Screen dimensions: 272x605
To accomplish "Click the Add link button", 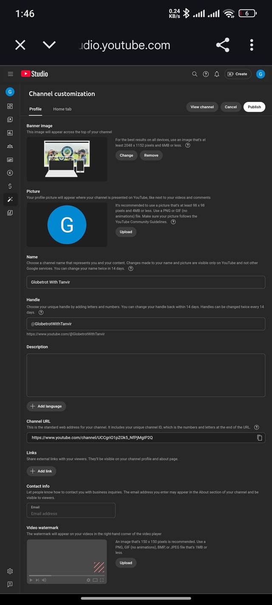I will (x=41, y=471).
